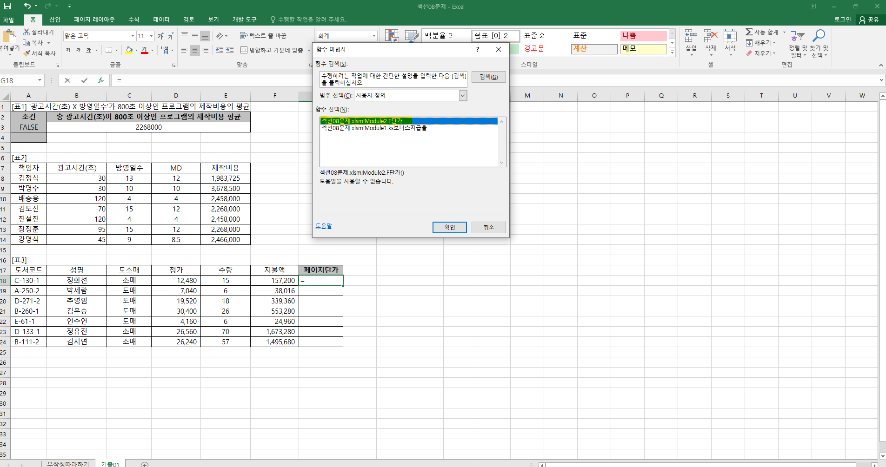Click the Delete cells (삭제) icon
The image size is (886, 467).
click(710, 36)
